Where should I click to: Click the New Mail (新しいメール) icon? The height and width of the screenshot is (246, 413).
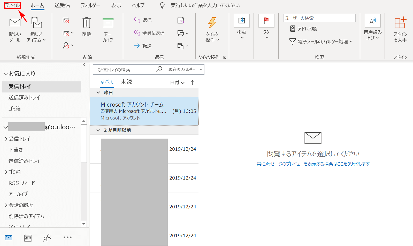coord(15,23)
